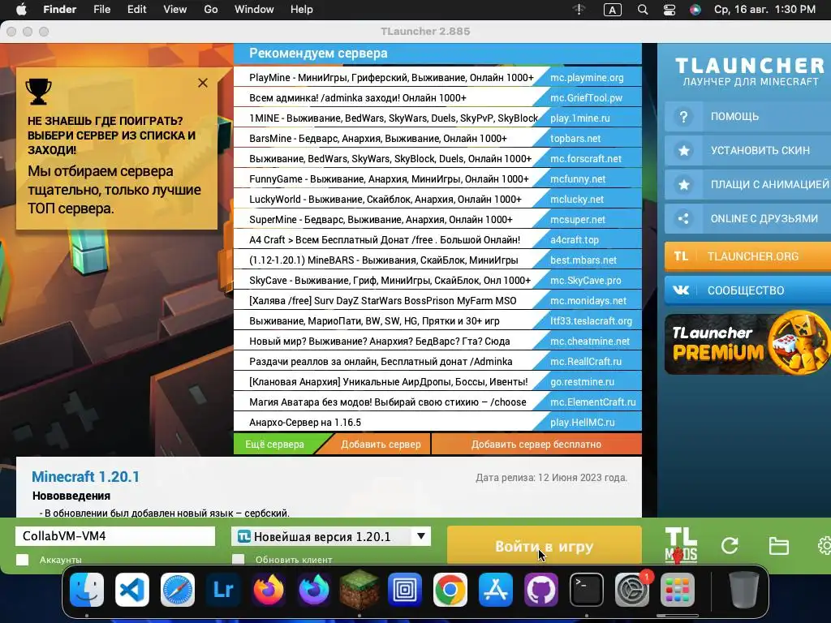The width and height of the screenshot is (831, 623).
Task: Select the play.HellMC.ru server address
Action: (583, 422)
